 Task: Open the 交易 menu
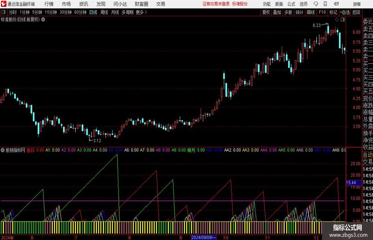click(161, 4)
